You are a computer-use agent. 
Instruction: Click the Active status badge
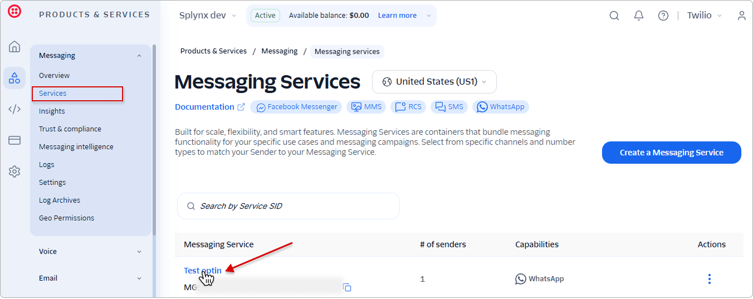(265, 16)
